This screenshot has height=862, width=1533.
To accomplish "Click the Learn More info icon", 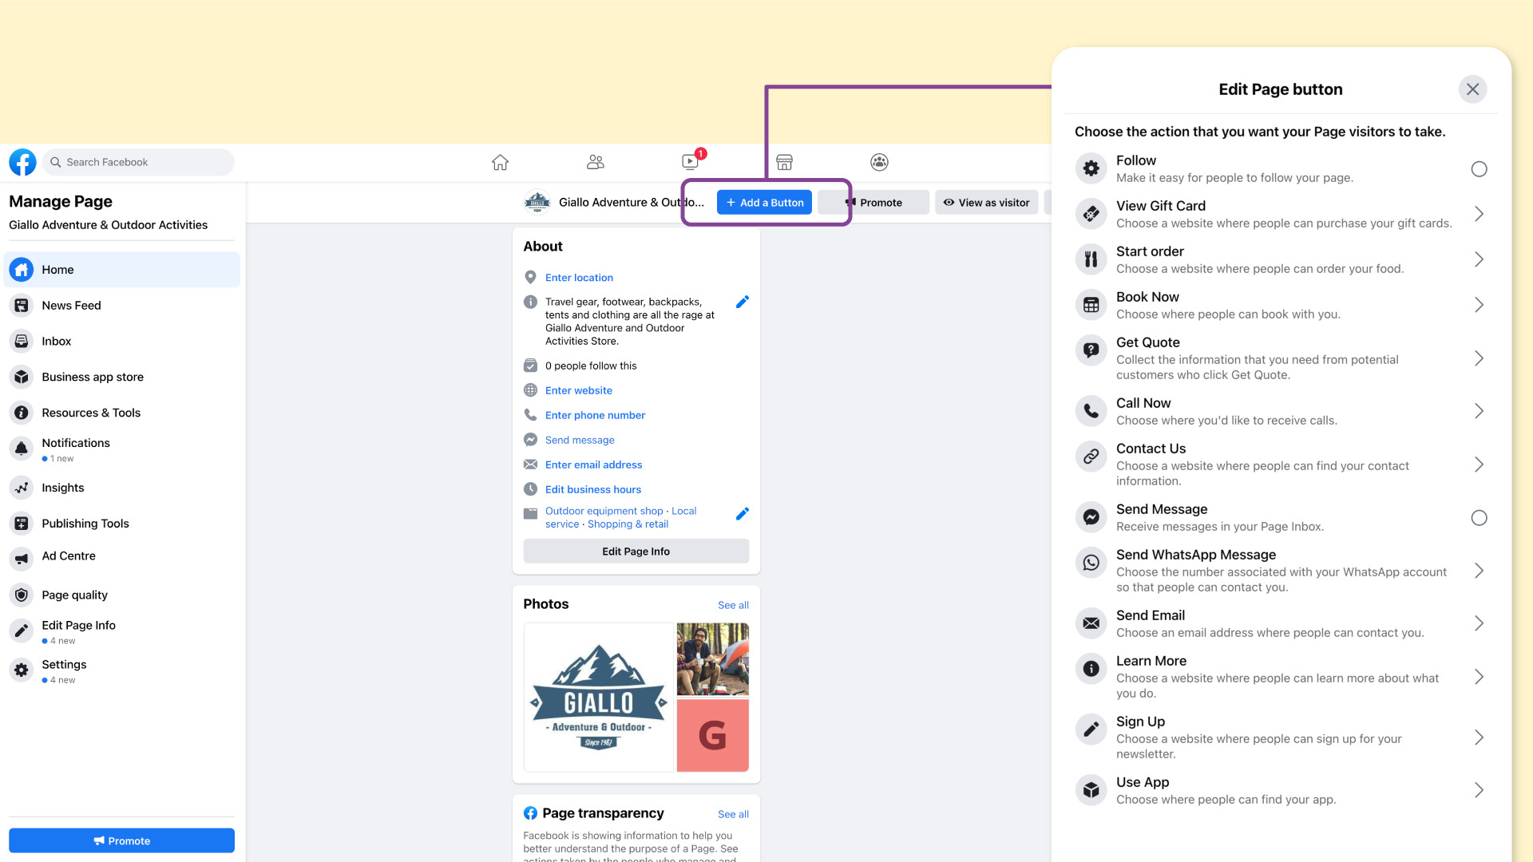I will [1091, 668].
